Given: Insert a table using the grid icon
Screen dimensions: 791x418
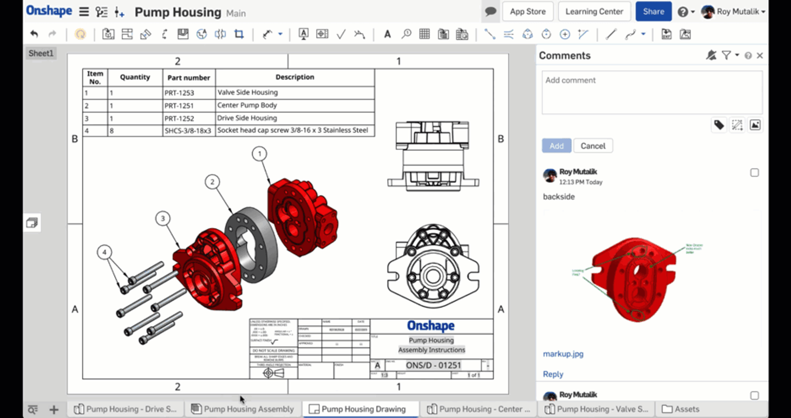Looking at the screenshot, I should click(424, 34).
